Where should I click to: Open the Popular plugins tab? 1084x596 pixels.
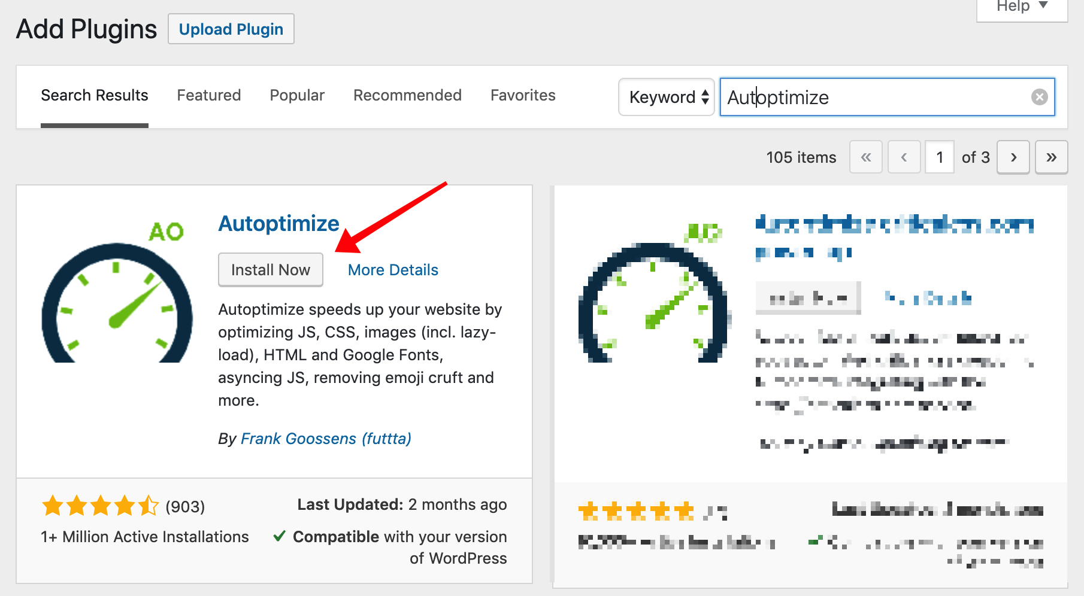(x=297, y=95)
